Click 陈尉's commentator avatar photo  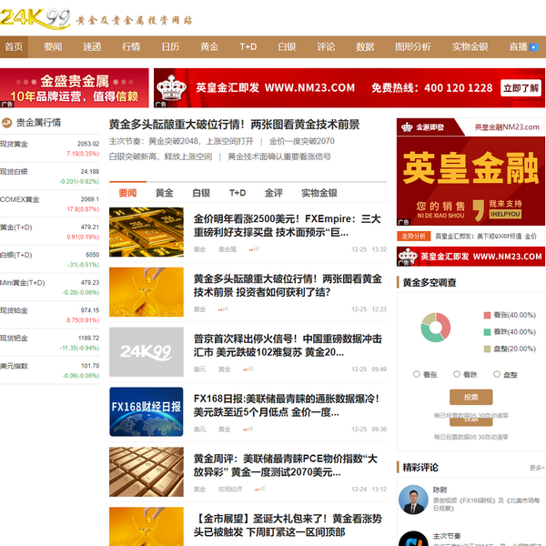413,500
